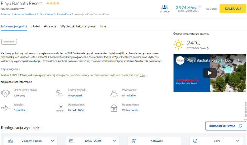Click the Wi-Fi house icon
247x145 pixels.
(114, 108)
